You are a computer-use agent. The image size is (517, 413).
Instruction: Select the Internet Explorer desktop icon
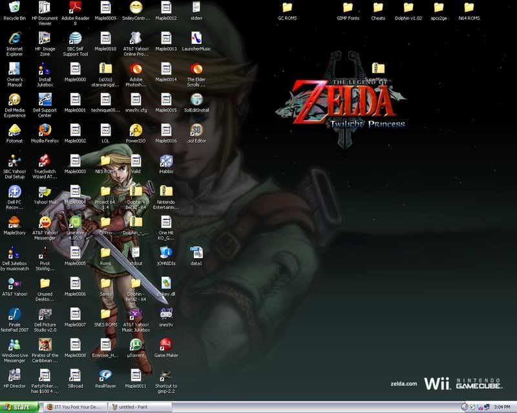[14, 38]
